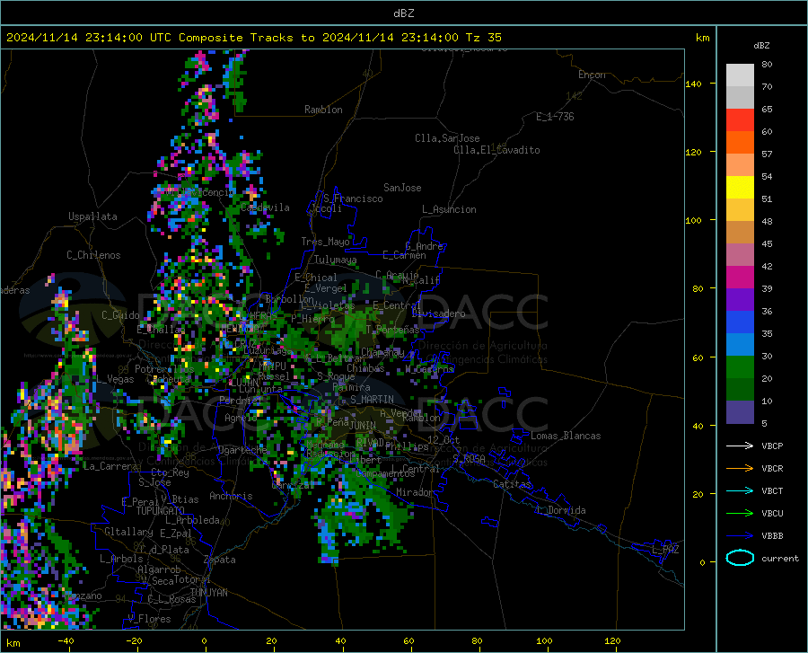Click the 'Tulumaya' map label
Screen dimensions: 808x653
pyautogui.click(x=336, y=260)
